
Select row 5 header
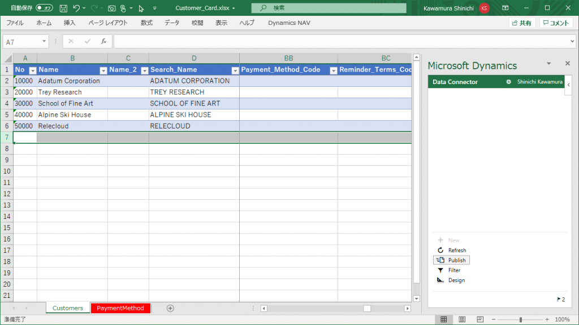pos(7,115)
